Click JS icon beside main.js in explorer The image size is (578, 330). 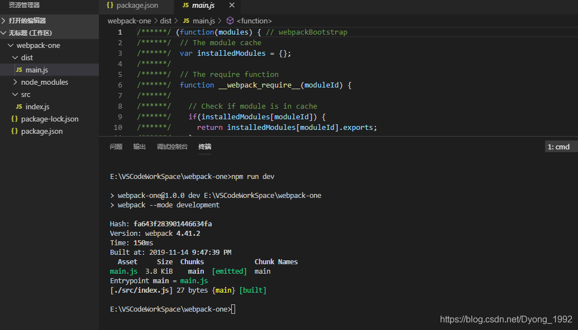[19, 70]
